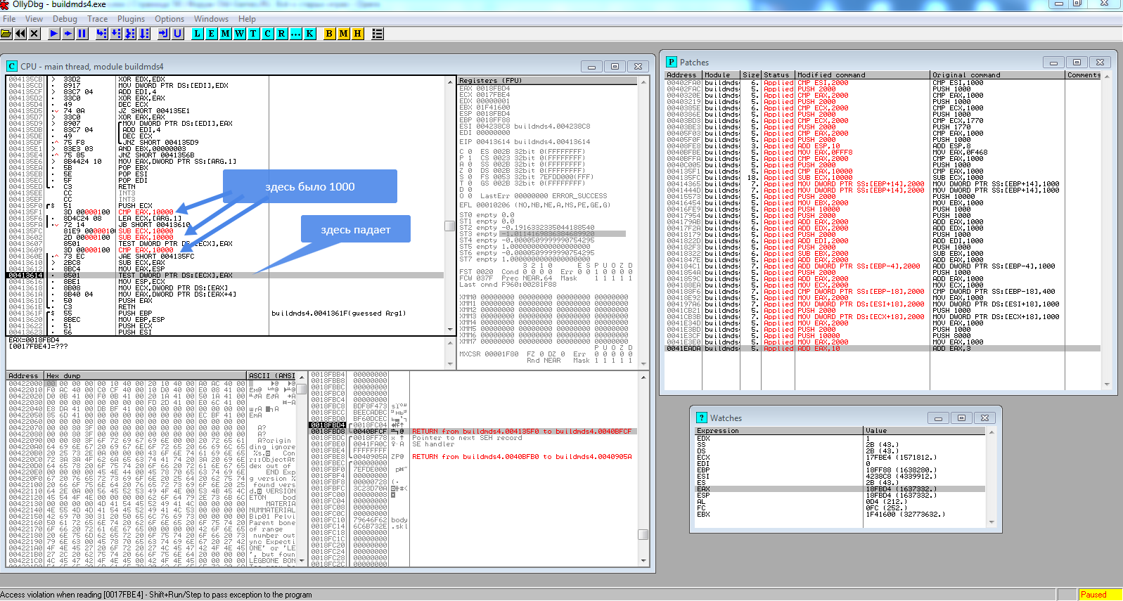Viewport: 1123px width, 601px height.
Task: Pause execution with the pause icon
Action: pyautogui.click(x=82, y=34)
